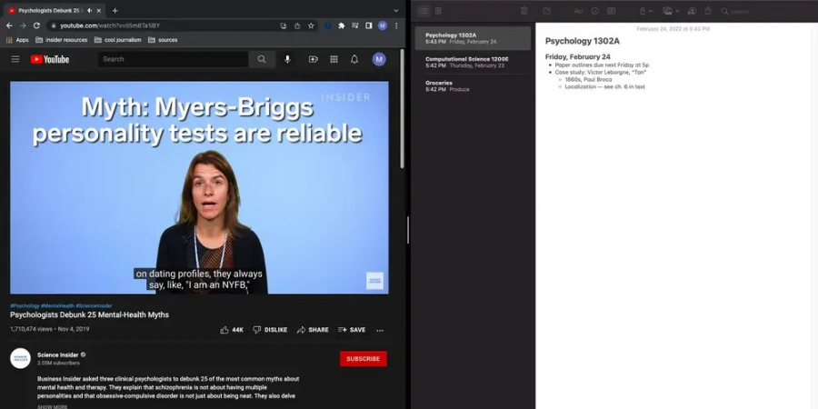
Task: Install app via address bar download icon
Action: point(284,25)
